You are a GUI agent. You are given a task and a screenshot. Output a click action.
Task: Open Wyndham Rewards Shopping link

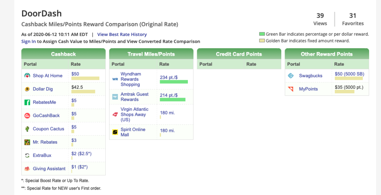tap(131, 79)
